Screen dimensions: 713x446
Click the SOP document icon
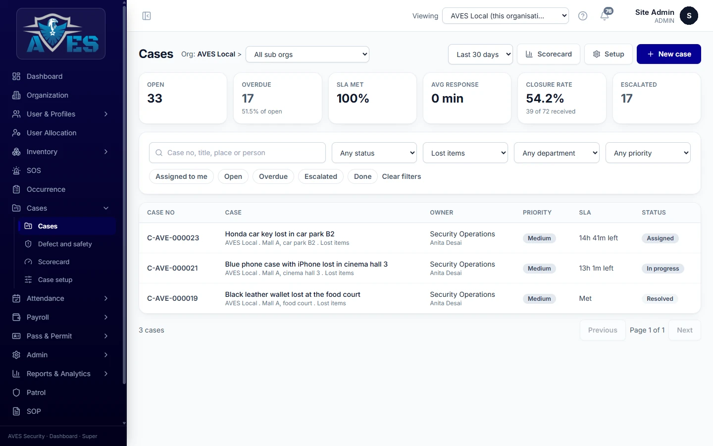[x=16, y=411]
